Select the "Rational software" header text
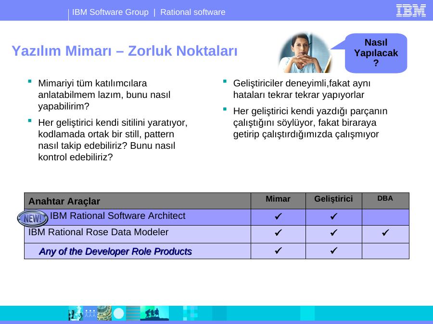The image size is (433, 324). pos(193,12)
